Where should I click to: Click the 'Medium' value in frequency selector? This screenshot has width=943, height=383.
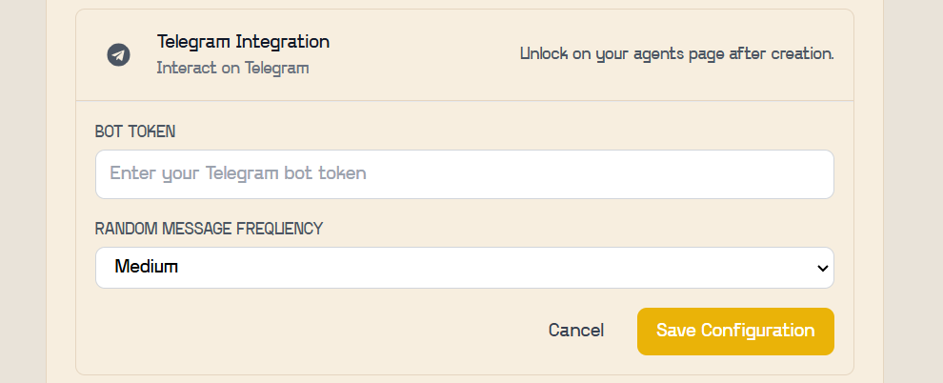click(x=147, y=268)
